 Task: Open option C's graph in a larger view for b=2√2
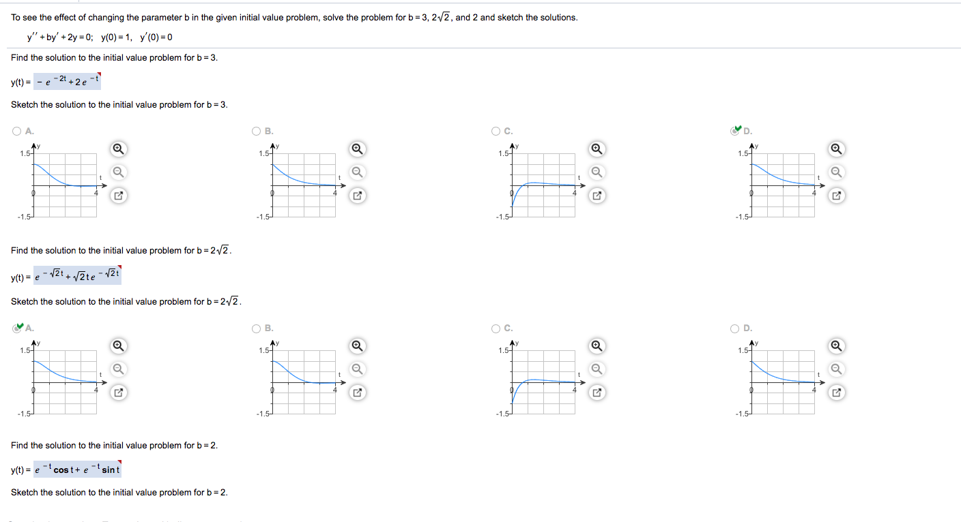click(597, 393)
